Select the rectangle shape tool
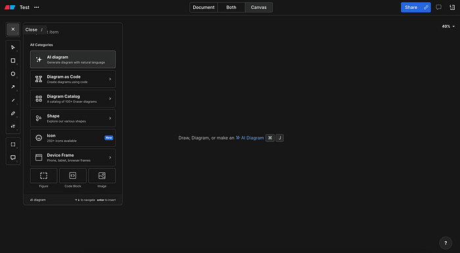460x253 pixels. [x=13, y=60]
